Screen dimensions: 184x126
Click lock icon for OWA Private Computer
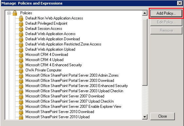pos(21,70)
